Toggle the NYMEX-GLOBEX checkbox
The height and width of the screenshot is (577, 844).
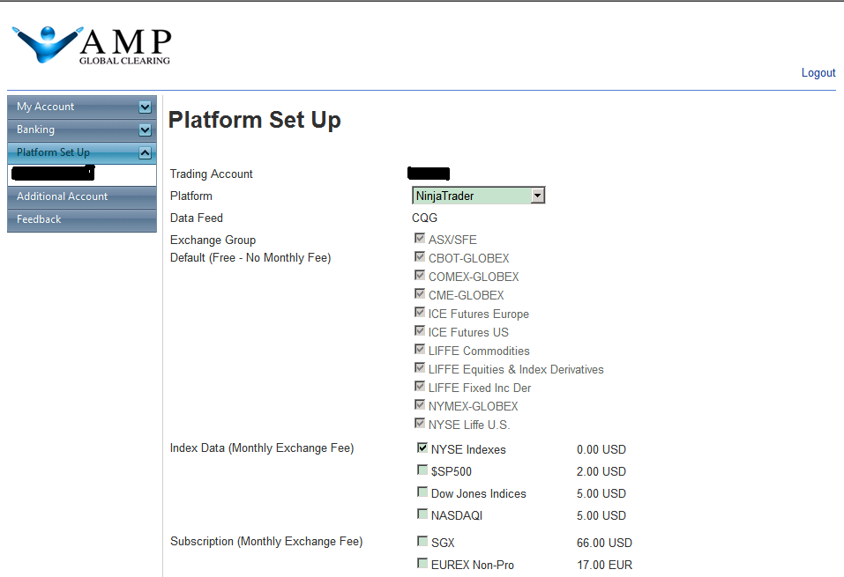pos(420,404)
